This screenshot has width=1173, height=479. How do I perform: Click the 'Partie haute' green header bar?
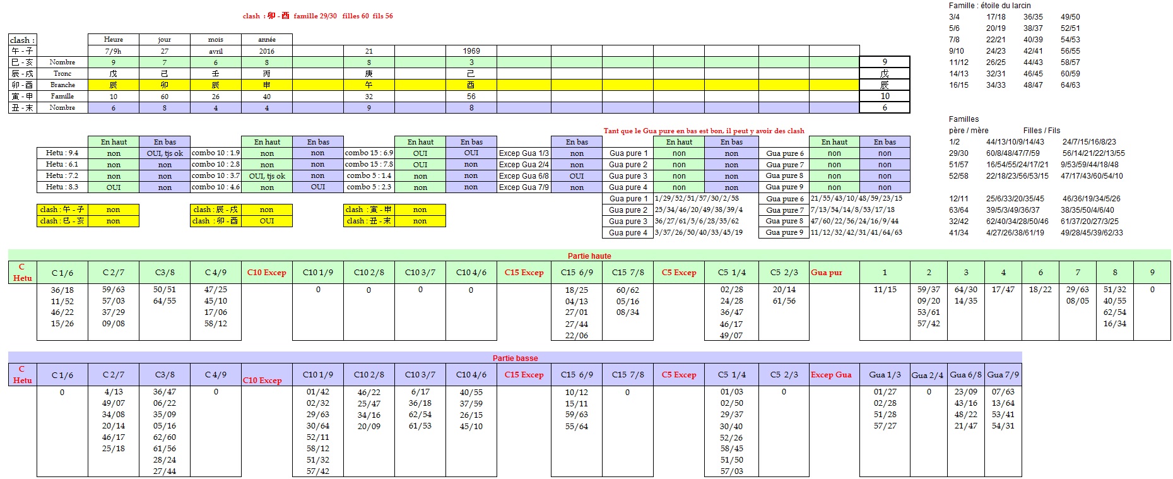(589, 256)
